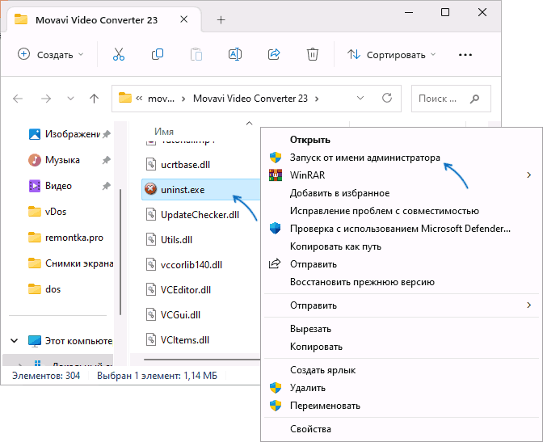Refresh the current folder view
This screenshot has height=442, width=543.
pyautogui.click(x=387, y=98)
